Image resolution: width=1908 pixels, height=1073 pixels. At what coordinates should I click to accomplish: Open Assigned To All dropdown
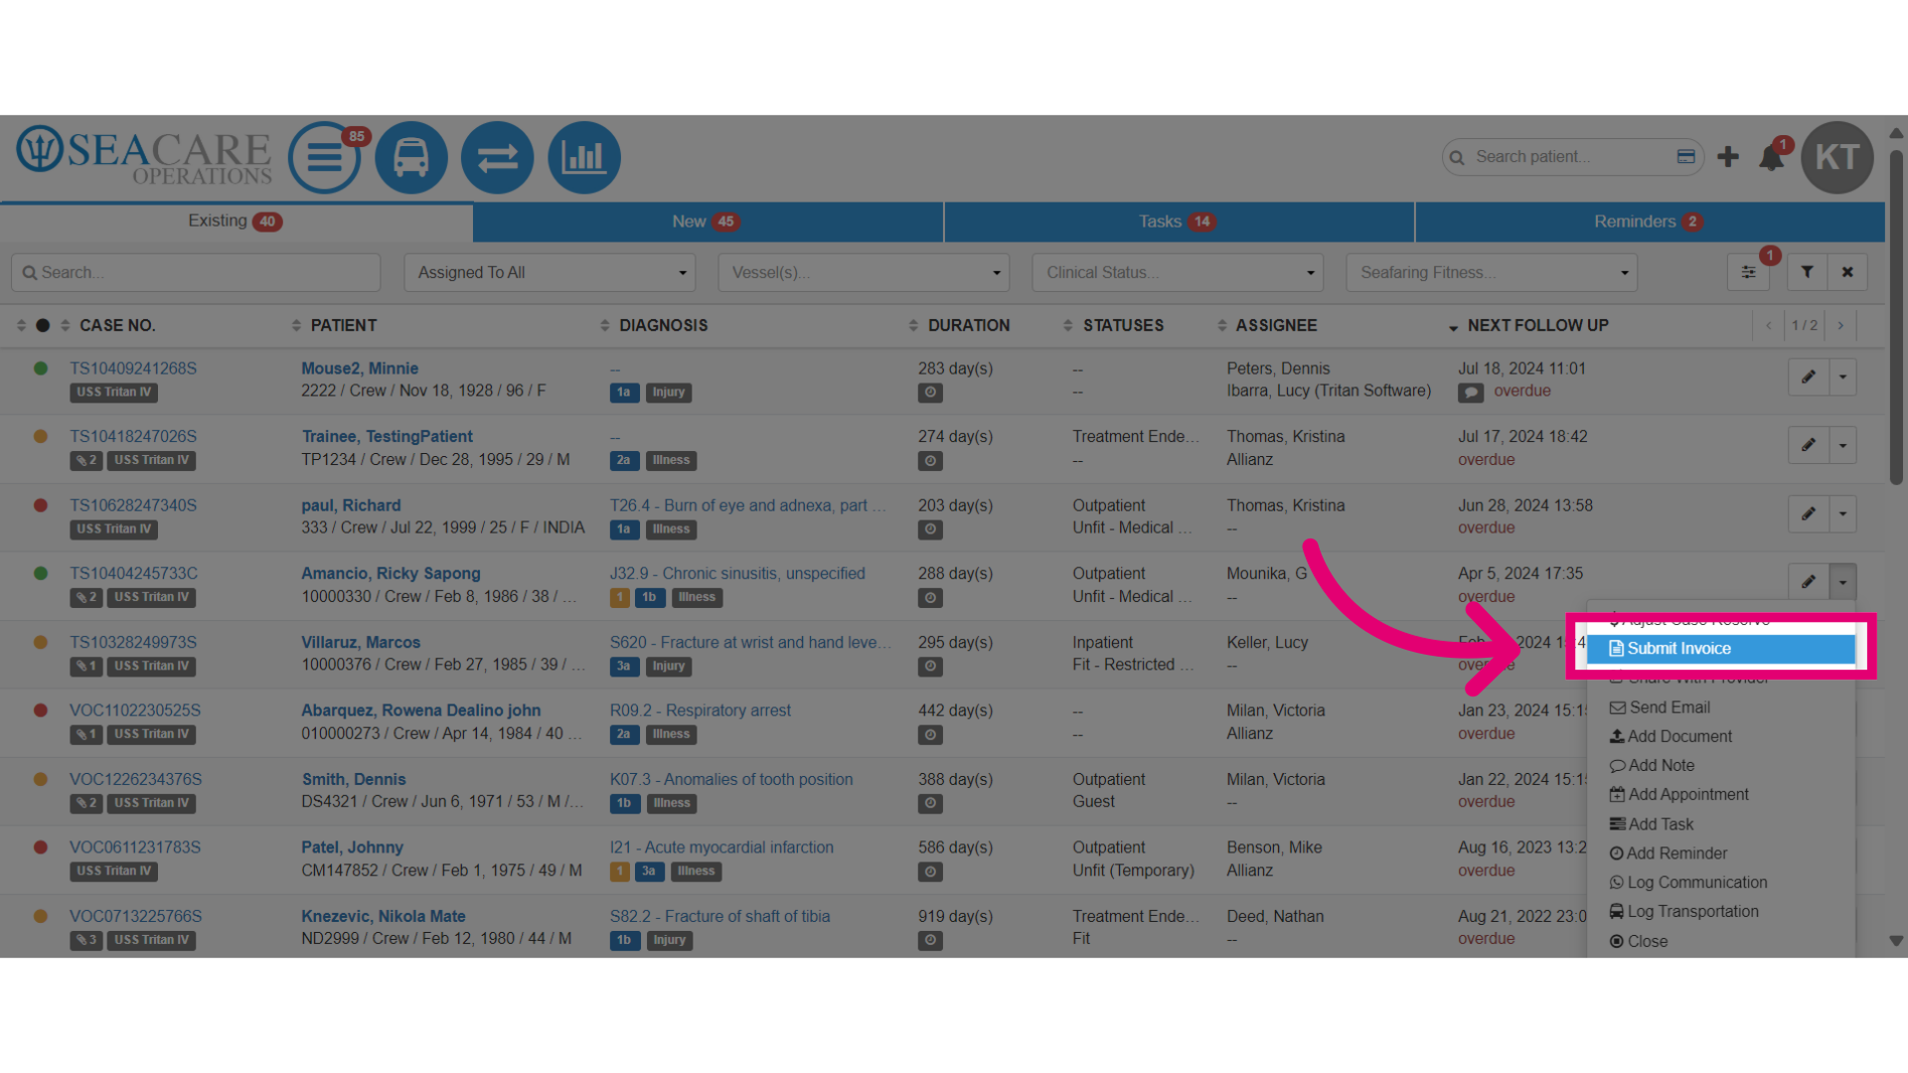550,272
